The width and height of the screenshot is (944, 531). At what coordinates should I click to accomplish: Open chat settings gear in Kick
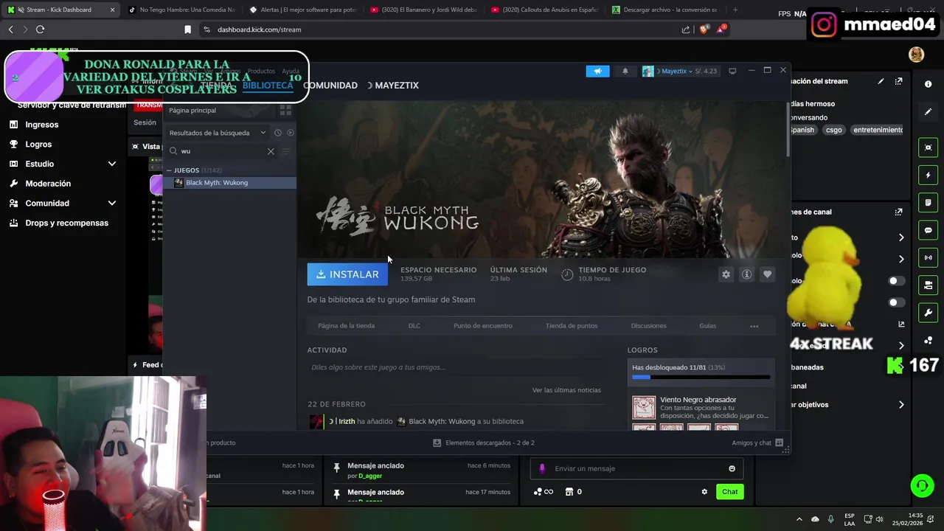pos(704,492)
